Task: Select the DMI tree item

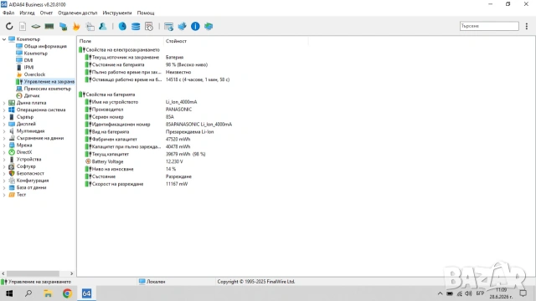Action: pyautogui.click(x=28, y=60)
